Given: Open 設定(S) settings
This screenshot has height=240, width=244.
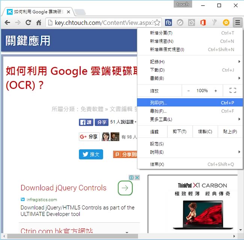Looking at the screenshot, I should 190,144.
